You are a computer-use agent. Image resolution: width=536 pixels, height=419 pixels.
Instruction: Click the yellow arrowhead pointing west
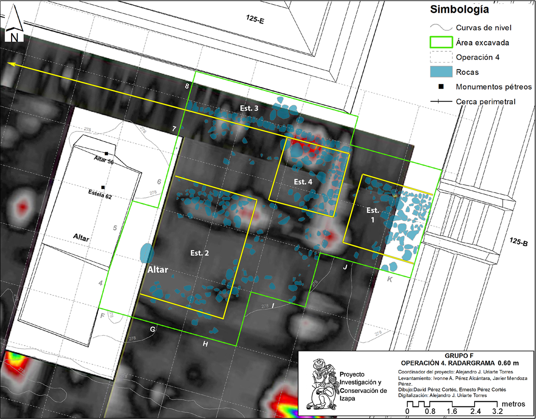click(12, 64)
